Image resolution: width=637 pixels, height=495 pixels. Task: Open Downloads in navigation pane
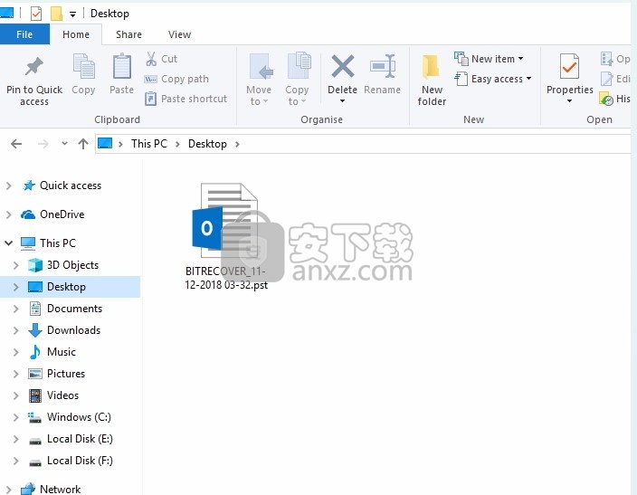[73, 330]
